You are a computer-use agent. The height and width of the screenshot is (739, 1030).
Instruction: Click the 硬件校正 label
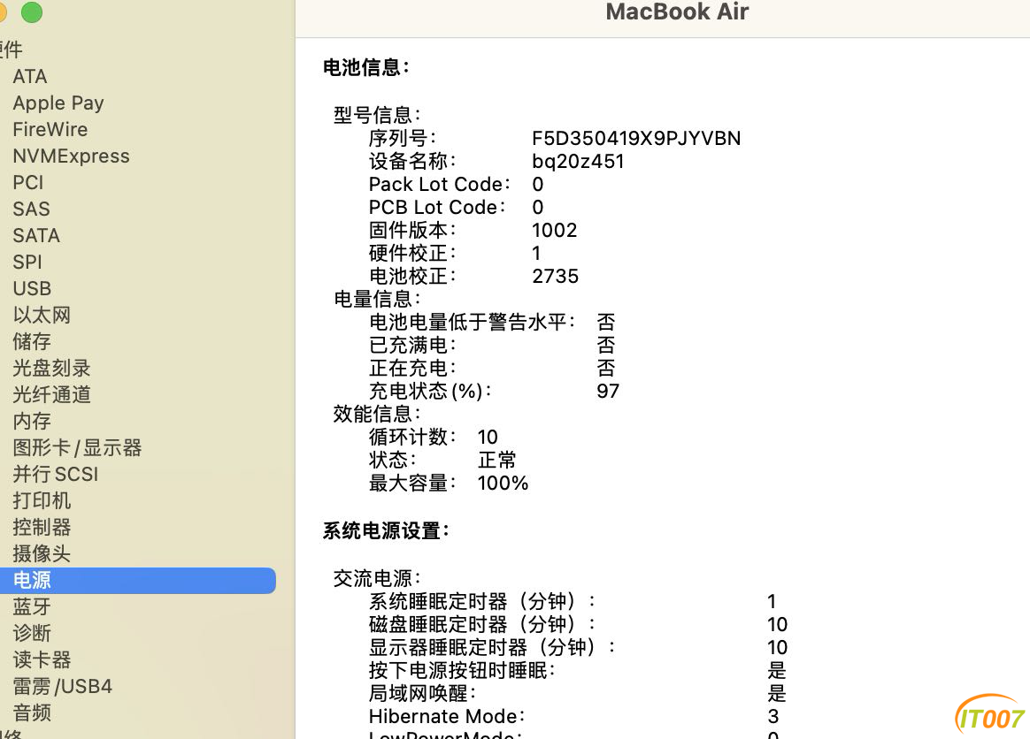(411, 254)
